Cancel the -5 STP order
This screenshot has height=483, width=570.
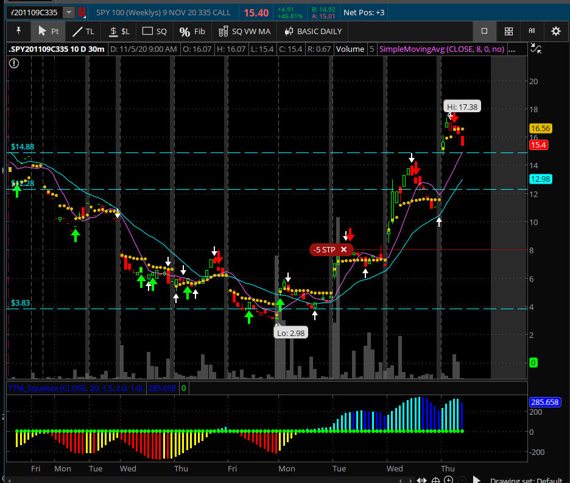[343, 249]
